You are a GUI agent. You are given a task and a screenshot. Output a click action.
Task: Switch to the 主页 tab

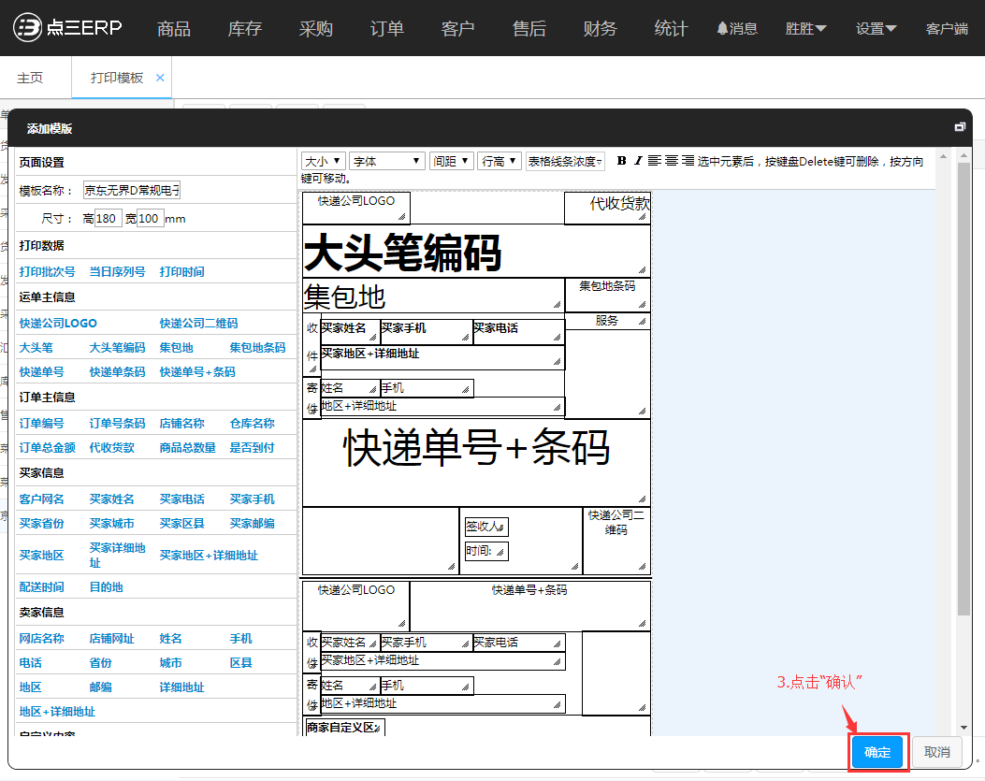coord(30,78)
